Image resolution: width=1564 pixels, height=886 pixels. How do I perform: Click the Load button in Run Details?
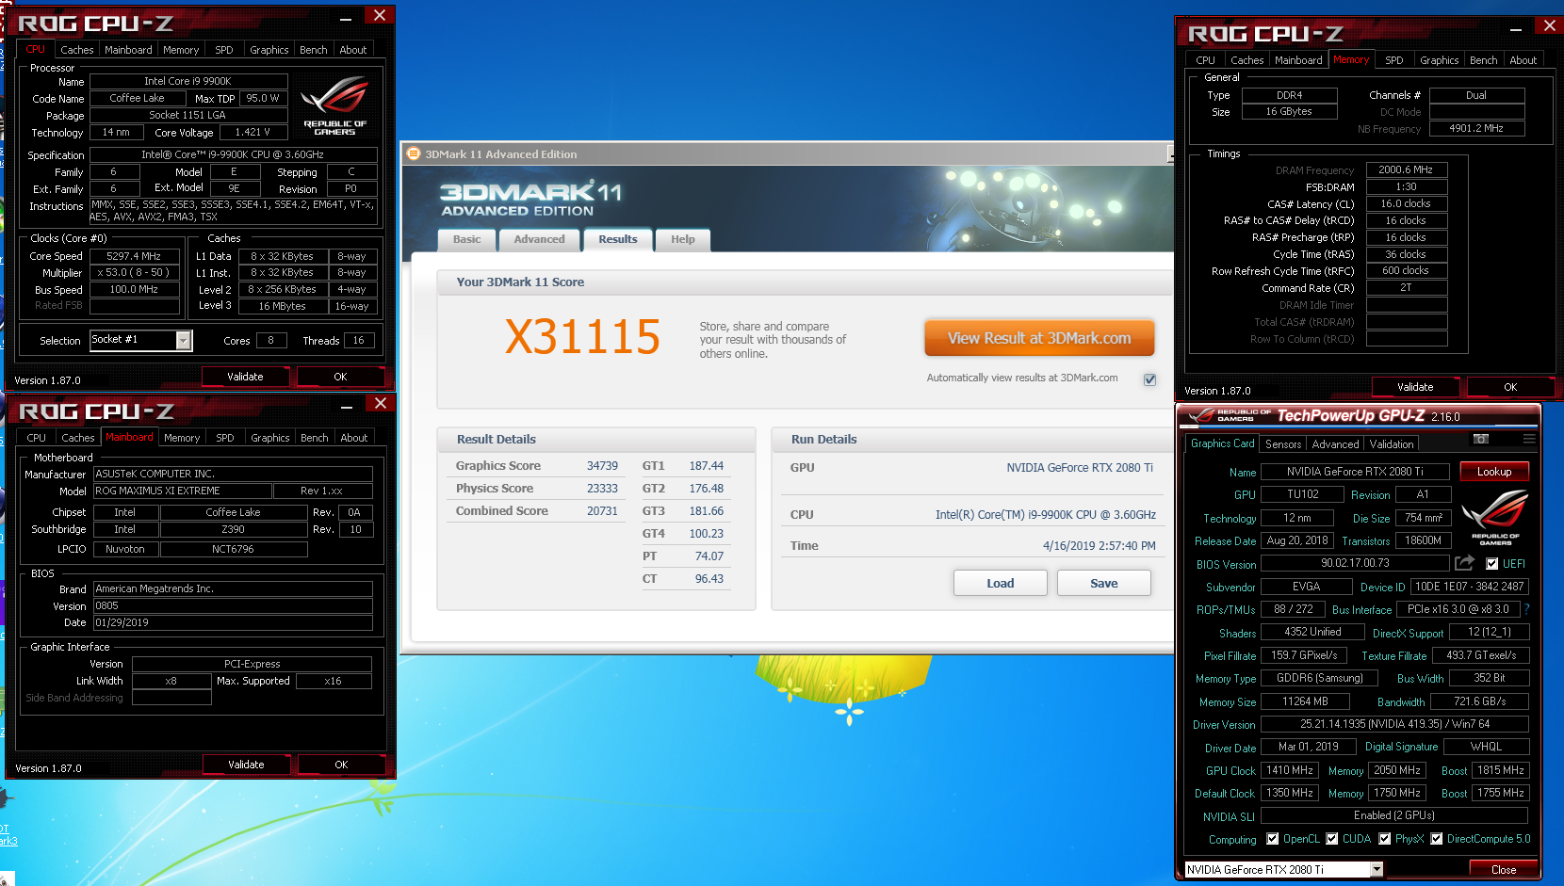coord(1001,583)
